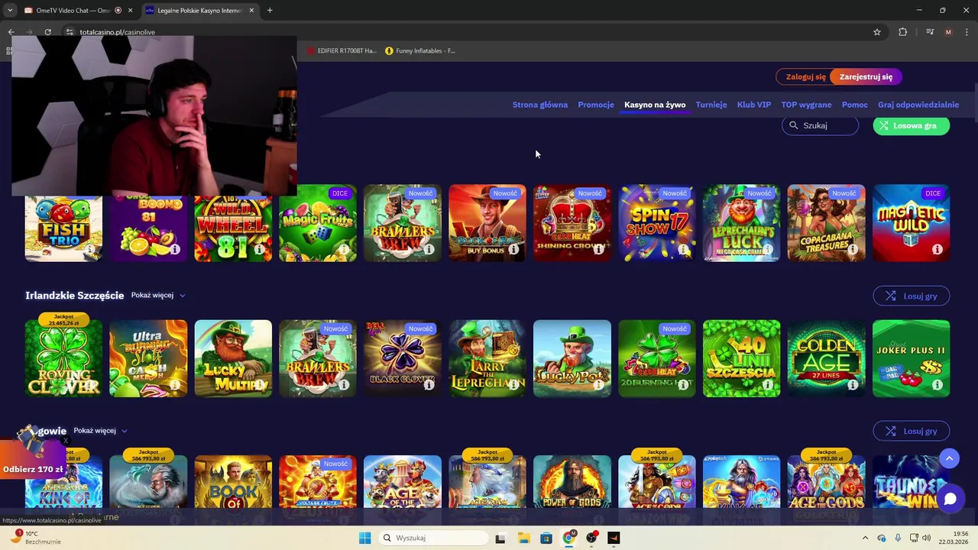978x550 pixels.
Task: Open Chrome profile M avatar
Action: (x=948, y=32)
